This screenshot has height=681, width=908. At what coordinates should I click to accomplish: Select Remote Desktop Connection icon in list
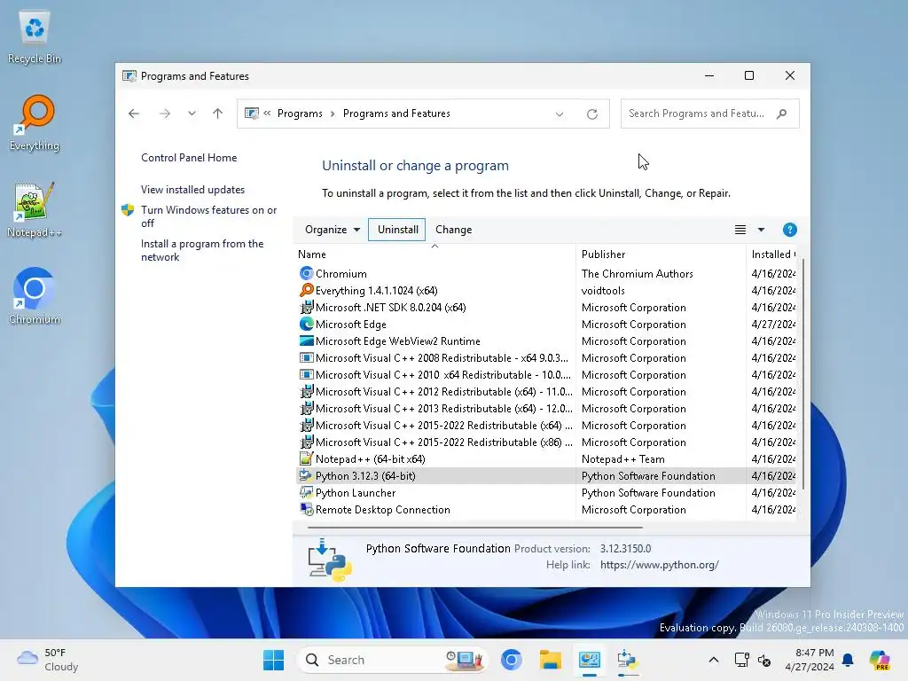[306, 510]
